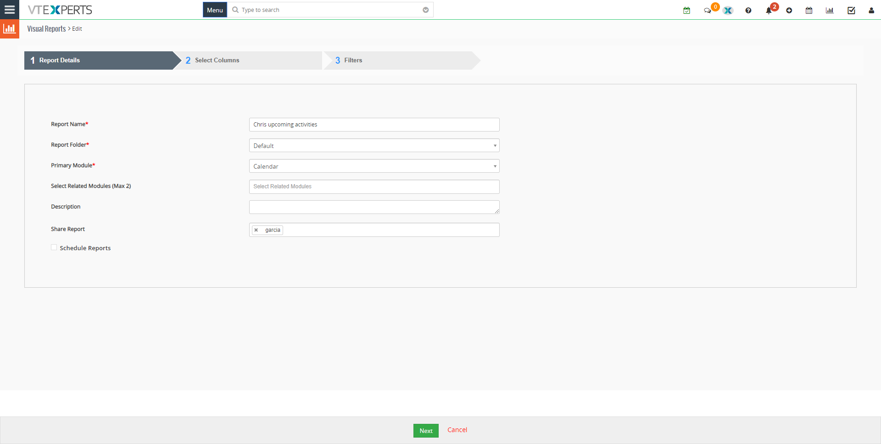The image size is (881, 444).
Task: Open the calendar check icon in header
Action: [x=687, y=11]
